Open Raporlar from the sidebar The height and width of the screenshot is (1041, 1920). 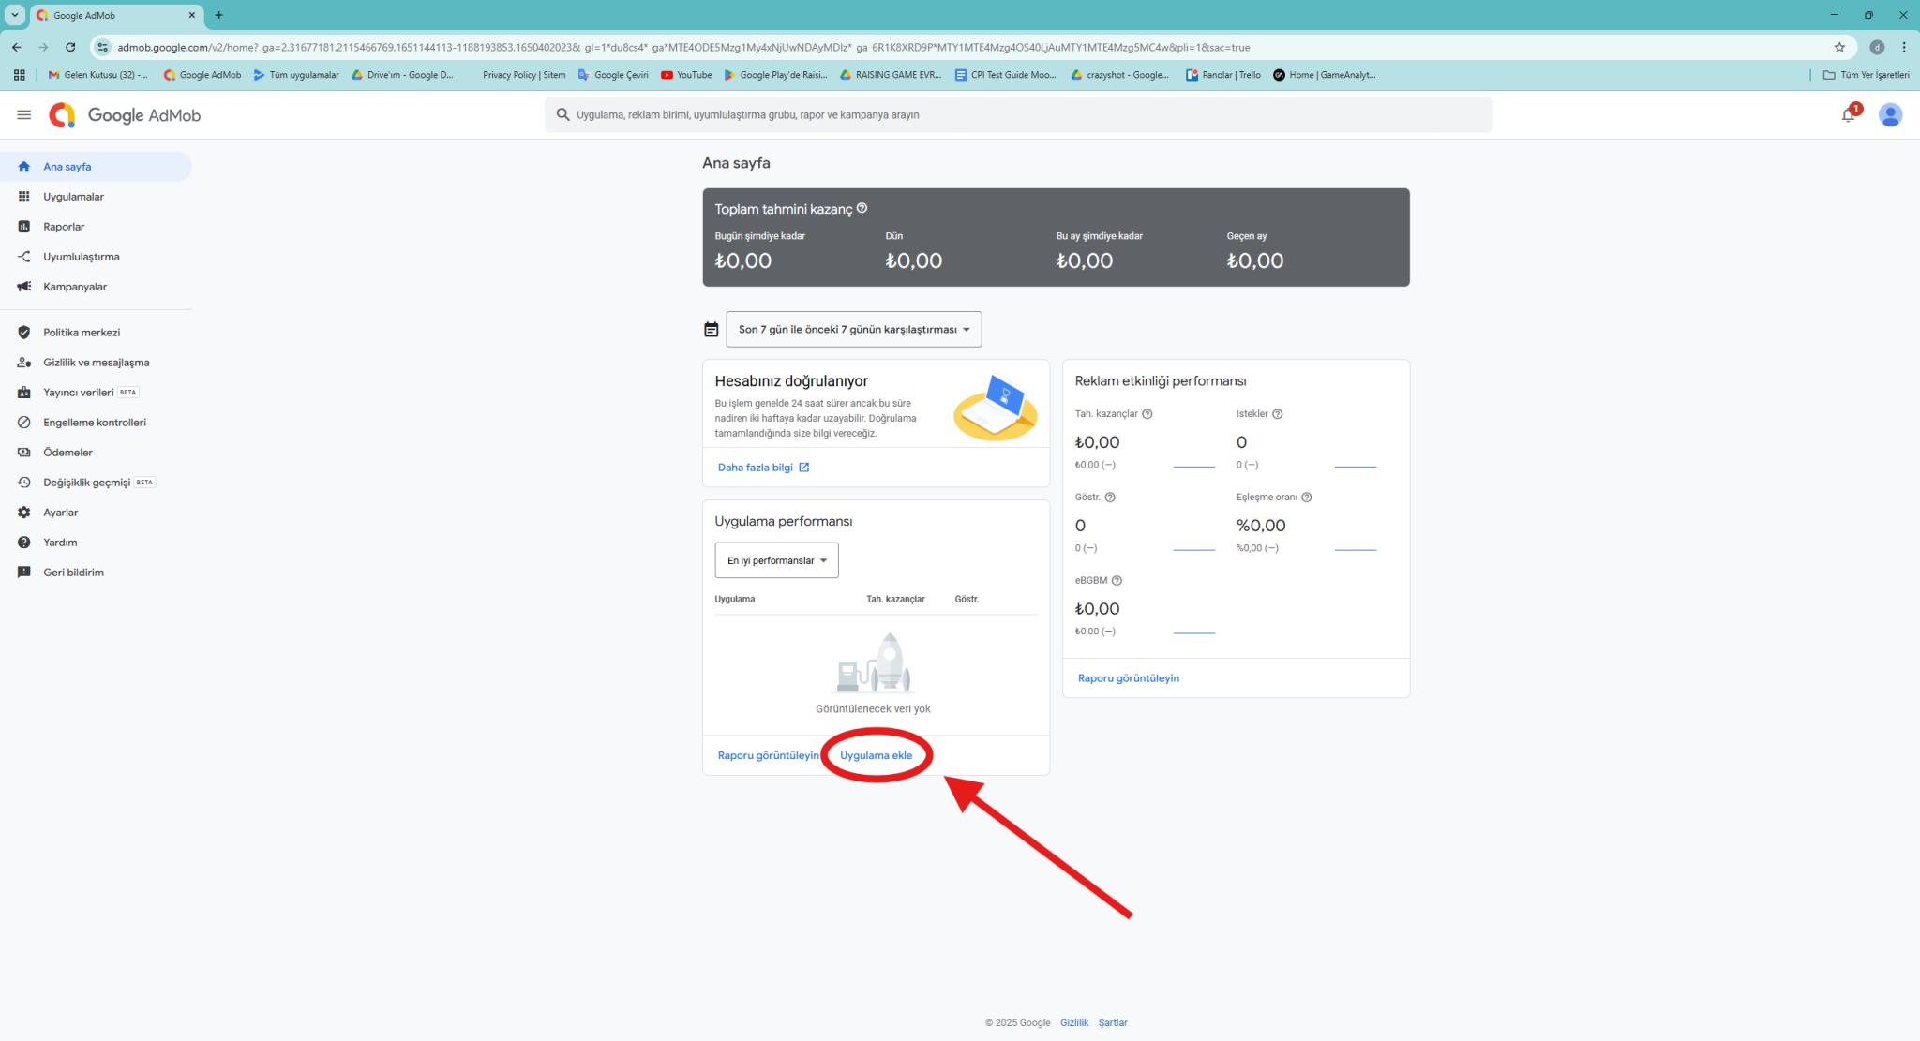coord(64,227)
